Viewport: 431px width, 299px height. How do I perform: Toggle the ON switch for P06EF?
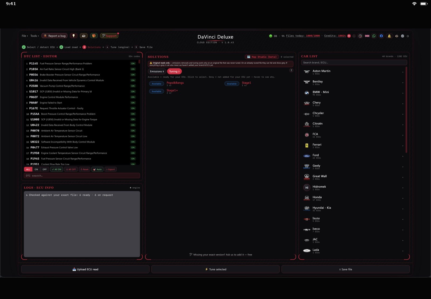pos(133,97)
